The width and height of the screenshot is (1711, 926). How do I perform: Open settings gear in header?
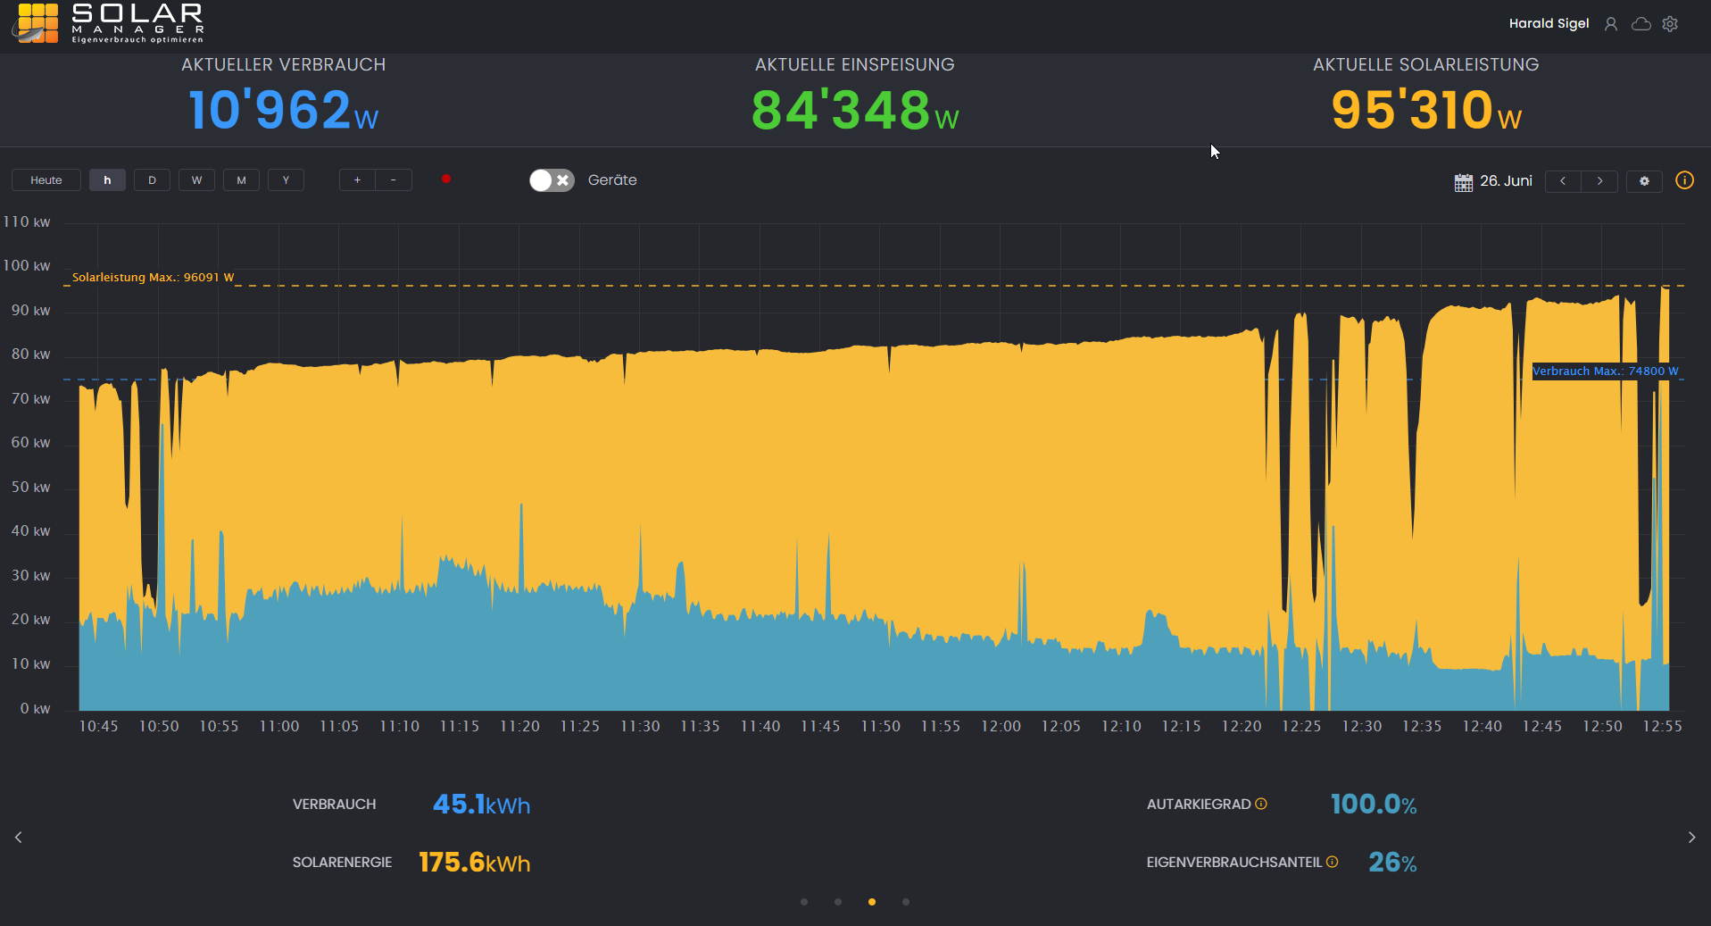[1670, 24]
